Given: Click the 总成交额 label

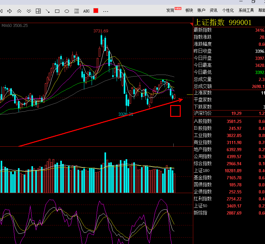Looking at the screenshot, I should click(x=203, y=86).
